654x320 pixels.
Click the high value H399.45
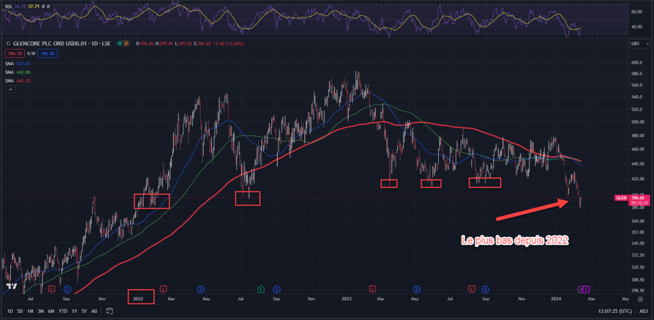(163, 43)
